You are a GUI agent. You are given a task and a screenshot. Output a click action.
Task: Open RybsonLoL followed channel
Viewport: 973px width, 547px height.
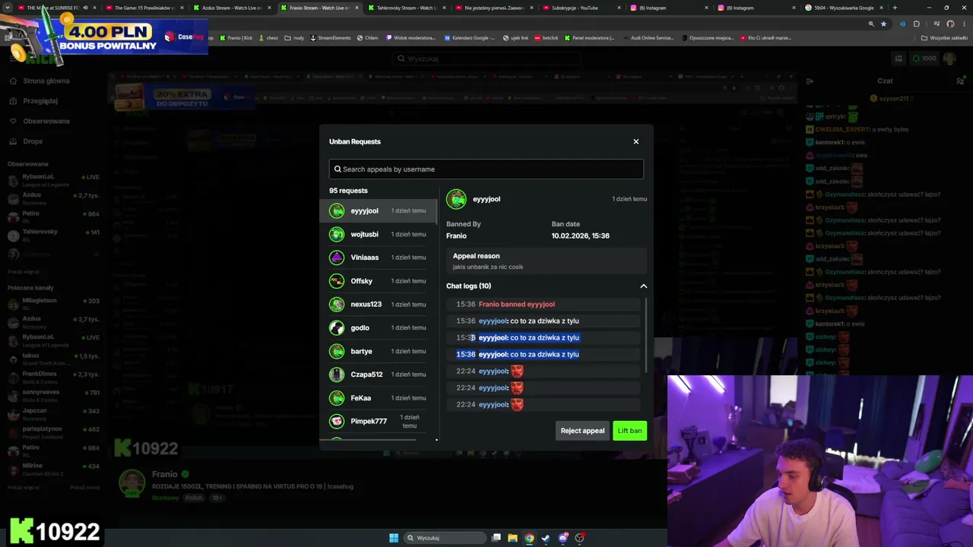pos(53,180)
